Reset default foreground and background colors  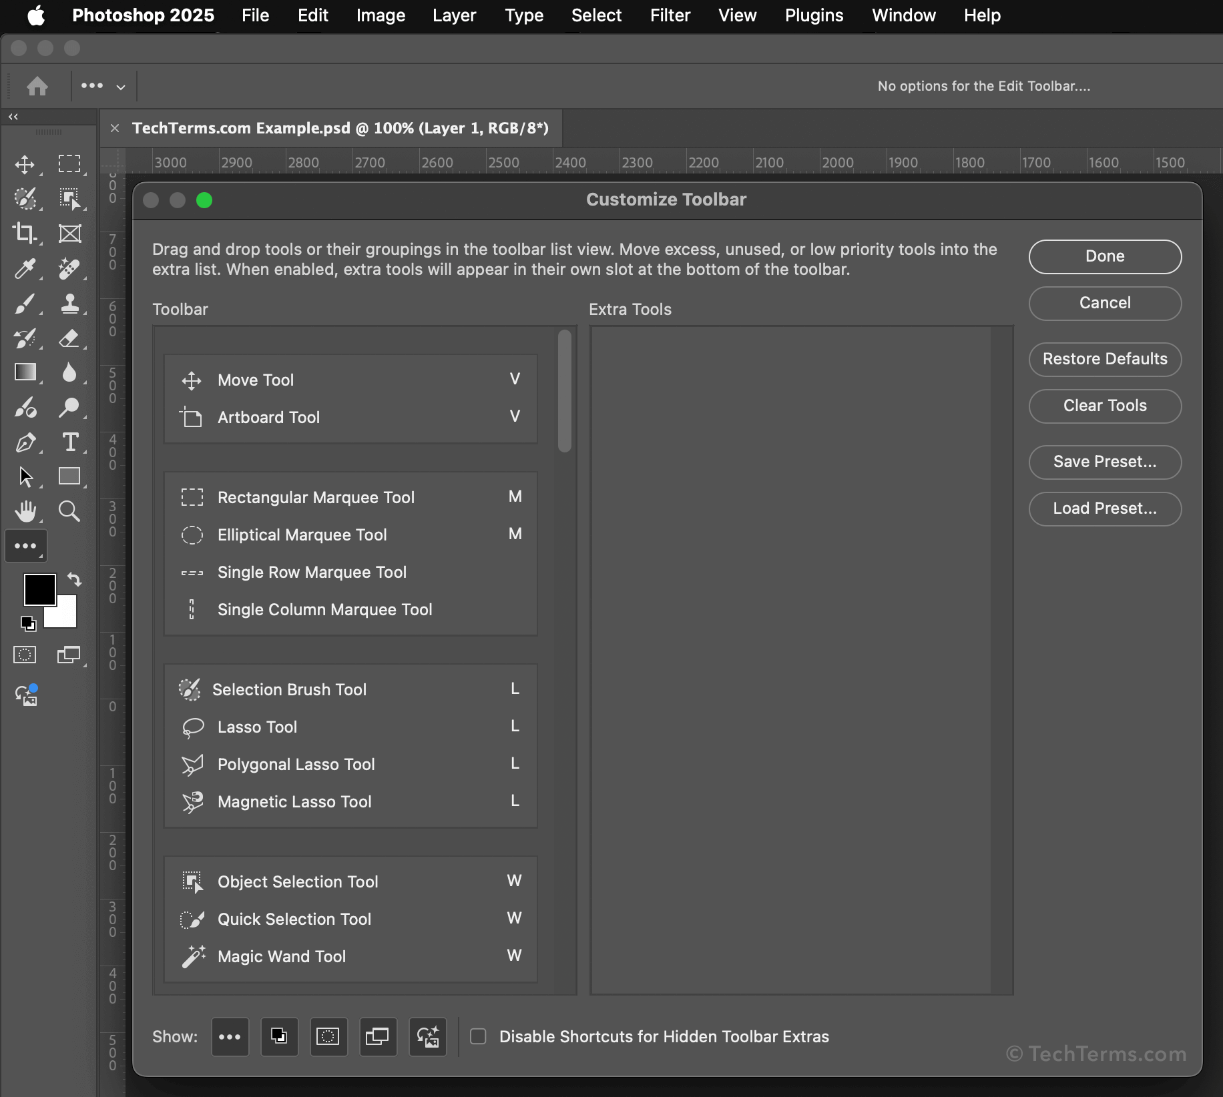(x=27, y=624)
